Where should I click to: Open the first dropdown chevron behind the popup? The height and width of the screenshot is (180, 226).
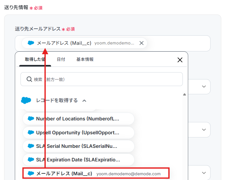pos(204,86)
